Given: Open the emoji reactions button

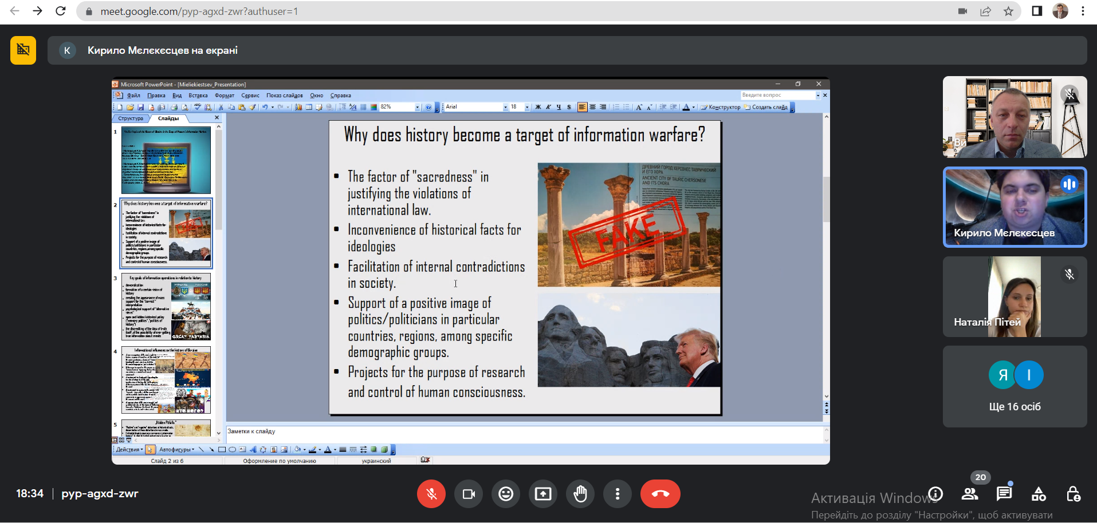Looking at the screenshot, I should pyautogui.click(x=506, y=494).
